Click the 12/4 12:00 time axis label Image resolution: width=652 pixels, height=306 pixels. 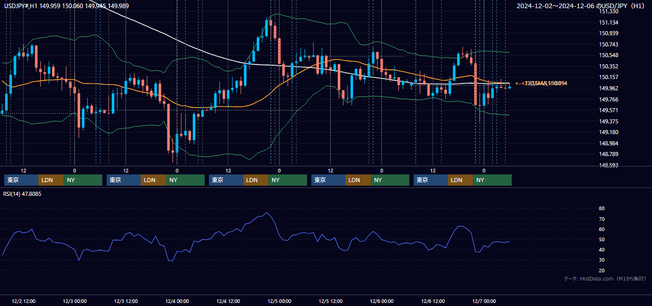228,301
